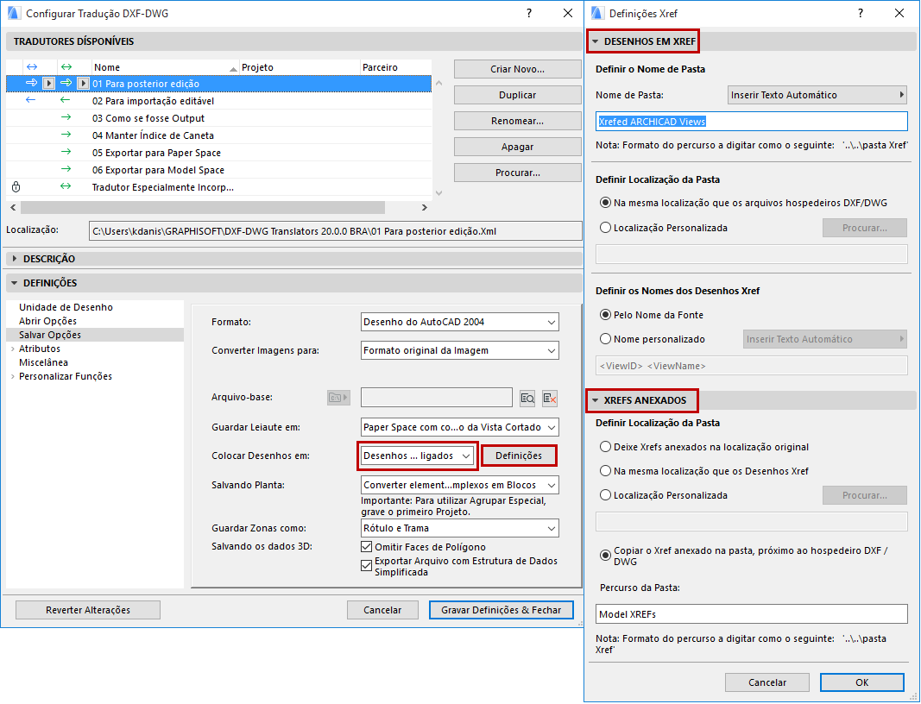921x704 pixels.
Task: Click the blue import/export column header arrow
Action: tap(32, 67)
